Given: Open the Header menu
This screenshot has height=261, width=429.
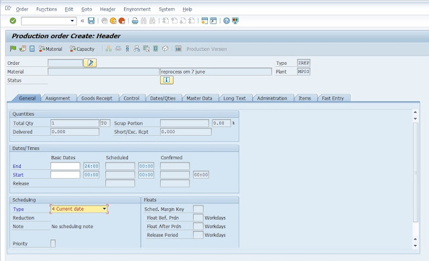Looking at the screenshot, I should (107, 9).
